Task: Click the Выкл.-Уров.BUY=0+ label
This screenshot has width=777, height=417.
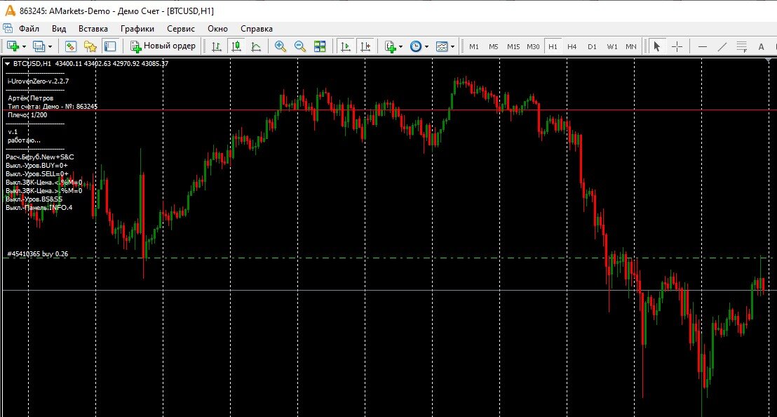Action: (x=36, y=165)
